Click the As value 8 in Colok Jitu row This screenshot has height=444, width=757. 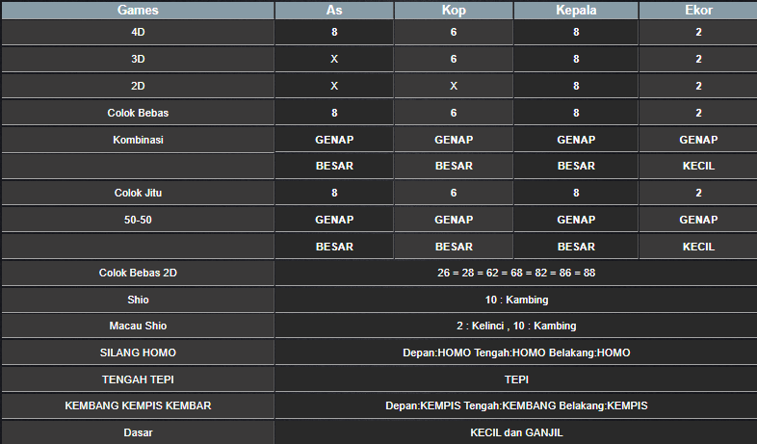(334, 193)
